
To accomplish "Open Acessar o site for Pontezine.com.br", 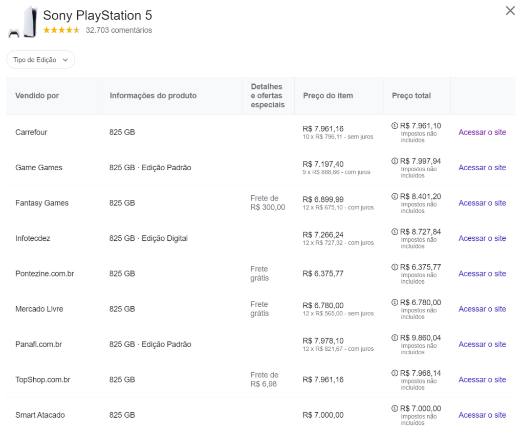I will [482, 274].
